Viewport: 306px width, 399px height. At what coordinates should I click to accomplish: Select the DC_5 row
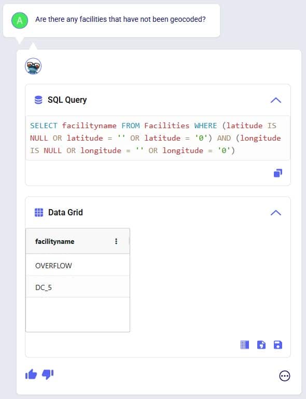(78, 287)
